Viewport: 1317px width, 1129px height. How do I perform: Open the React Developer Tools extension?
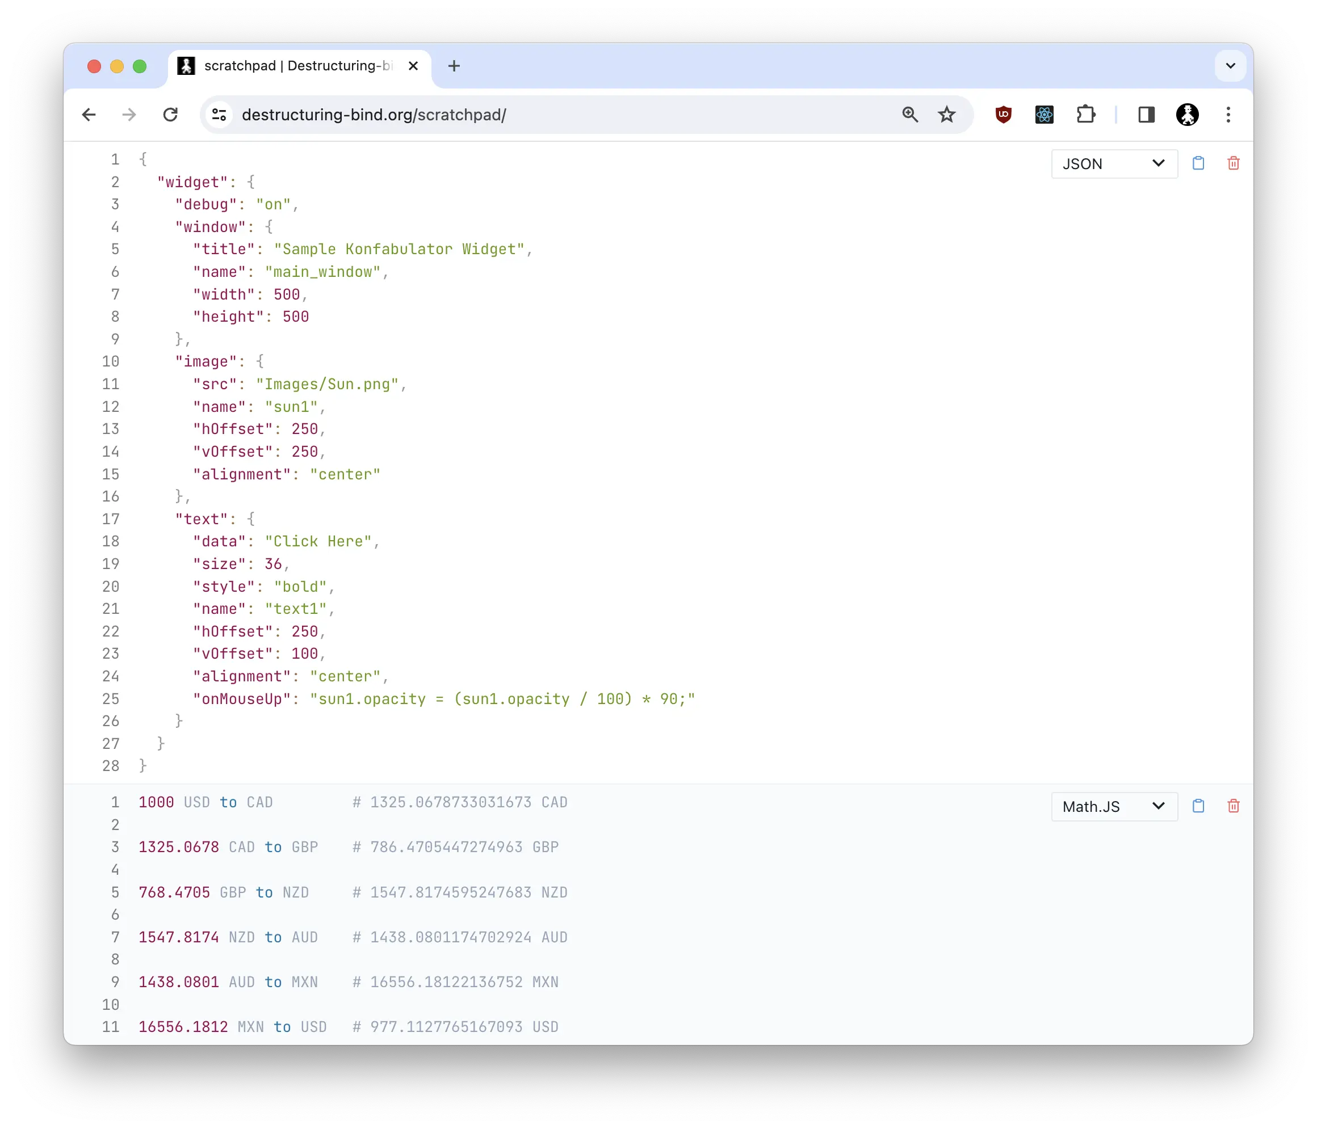point(1045,115)
